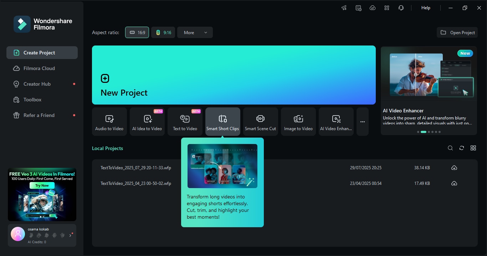Click the Creator Hub lightbulb icon
Screen dimensions: 487x256
(x=16, y=84)
